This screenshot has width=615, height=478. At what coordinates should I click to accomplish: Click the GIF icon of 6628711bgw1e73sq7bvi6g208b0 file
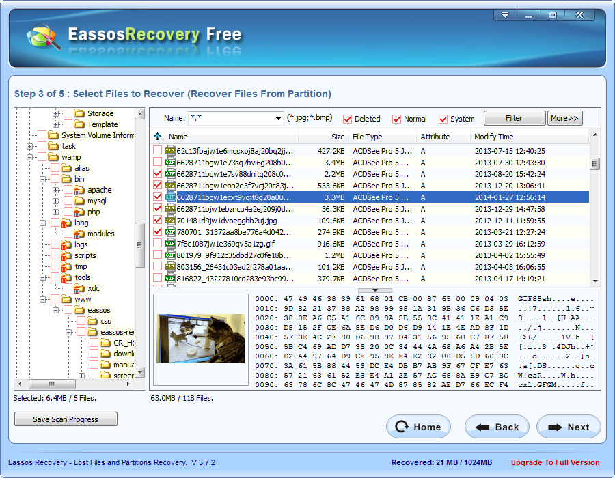(170, 163)
